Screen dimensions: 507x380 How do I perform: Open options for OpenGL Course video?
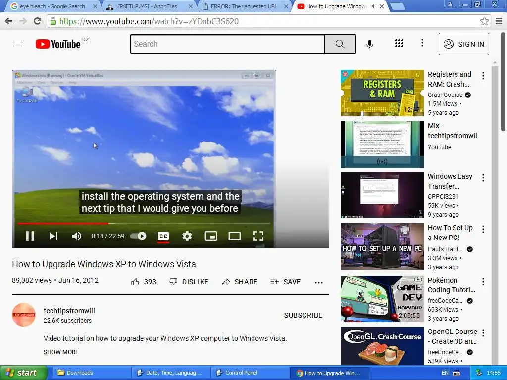point(483,333)
